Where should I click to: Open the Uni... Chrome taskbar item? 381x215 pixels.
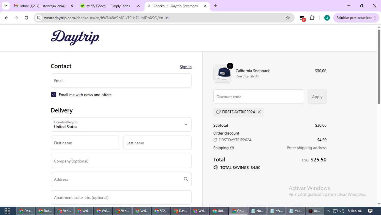(x=219, y=211)
